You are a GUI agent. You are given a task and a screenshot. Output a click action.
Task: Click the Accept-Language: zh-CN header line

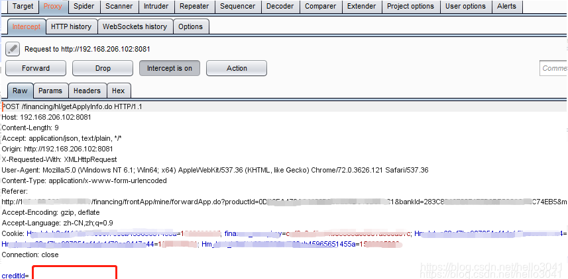pyautogui.click(x=57, y=223)
